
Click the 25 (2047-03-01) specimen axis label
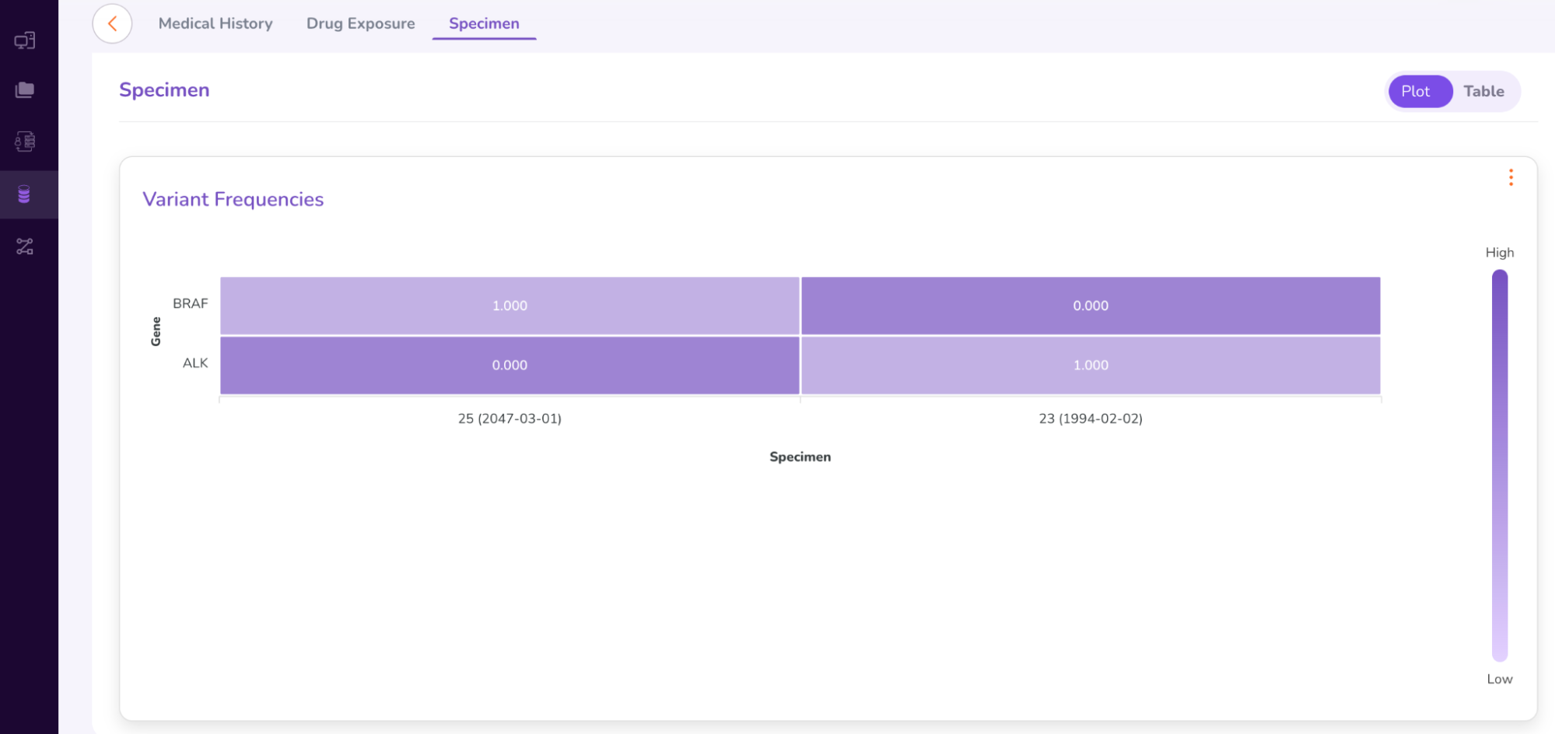tap(510, 418)
